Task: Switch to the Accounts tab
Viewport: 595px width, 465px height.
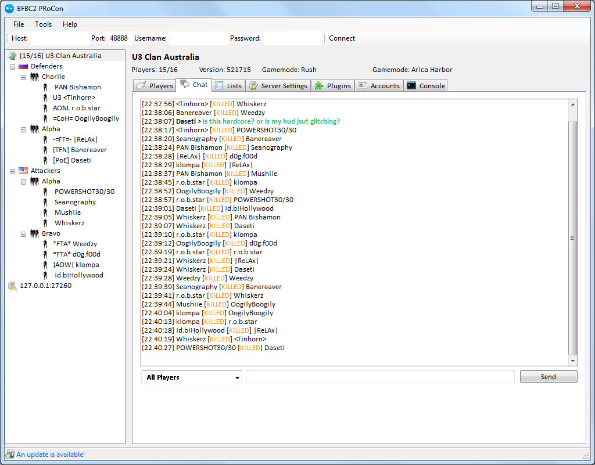Action: click(x=379, y=86)
